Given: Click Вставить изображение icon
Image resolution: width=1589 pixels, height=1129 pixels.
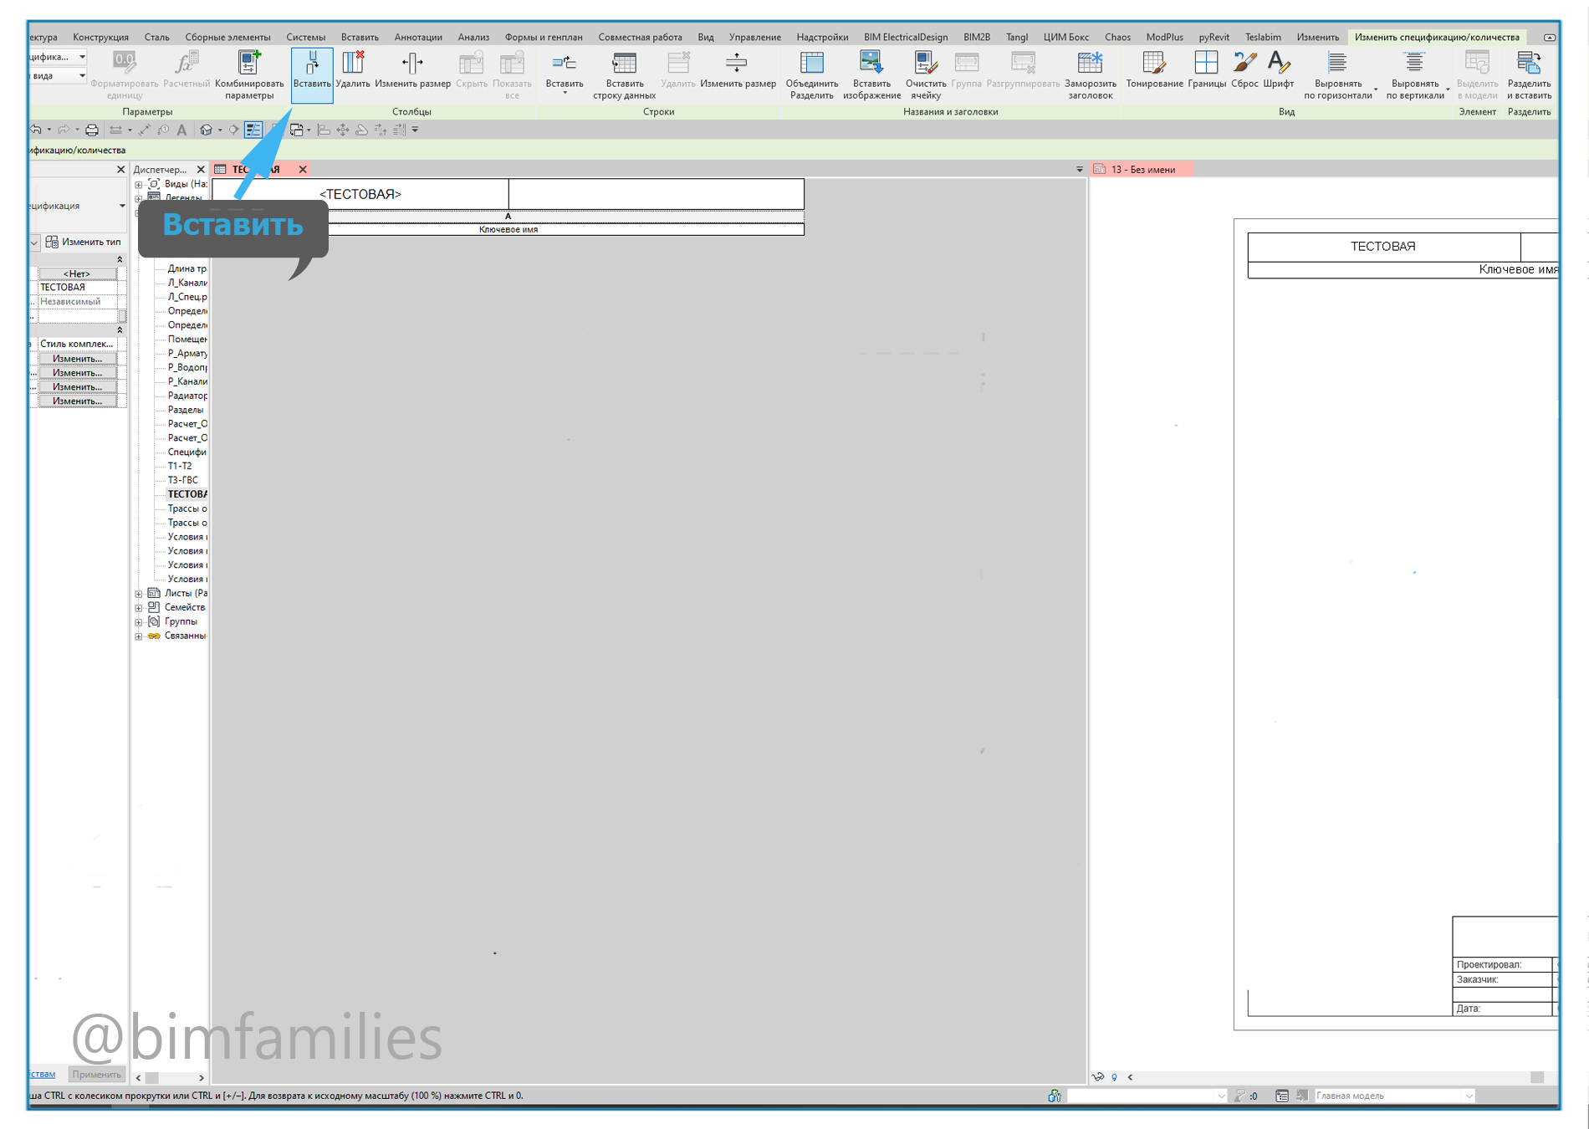Looking at the screenshot, I should pyautogui.click(x=871, y=74).
